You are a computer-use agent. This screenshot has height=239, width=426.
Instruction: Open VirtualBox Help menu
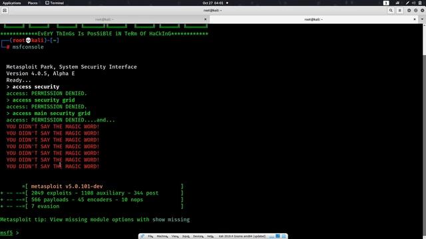[x=210, y=236]
